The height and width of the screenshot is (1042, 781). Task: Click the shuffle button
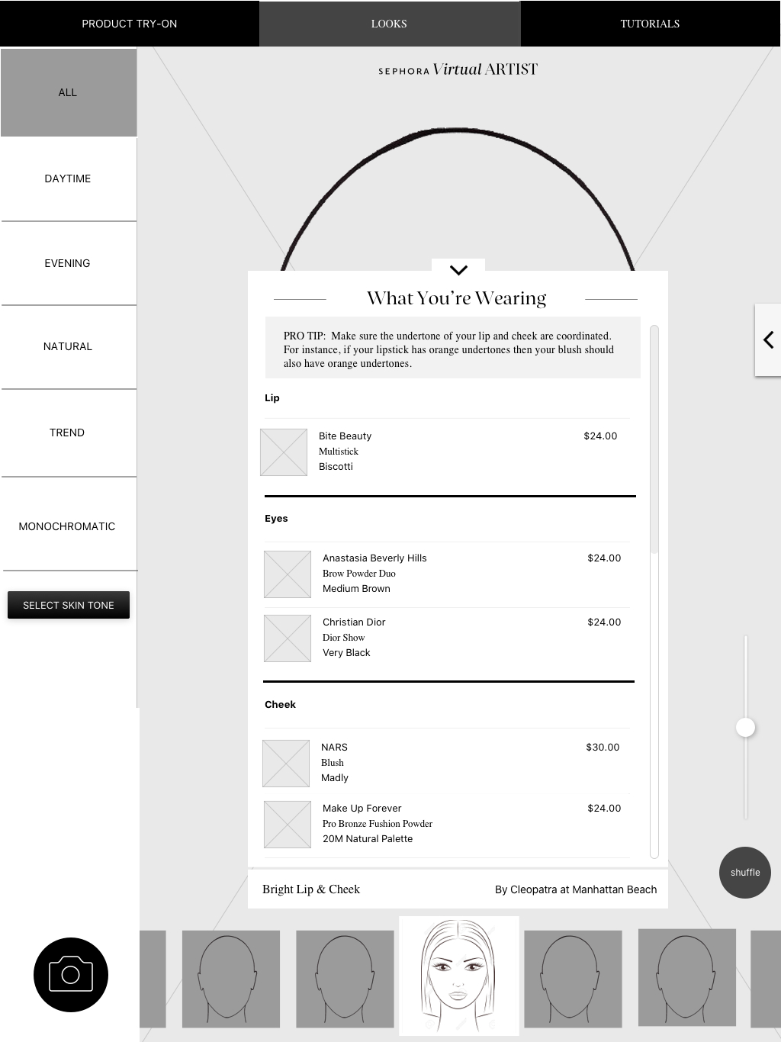click(745, 873)
